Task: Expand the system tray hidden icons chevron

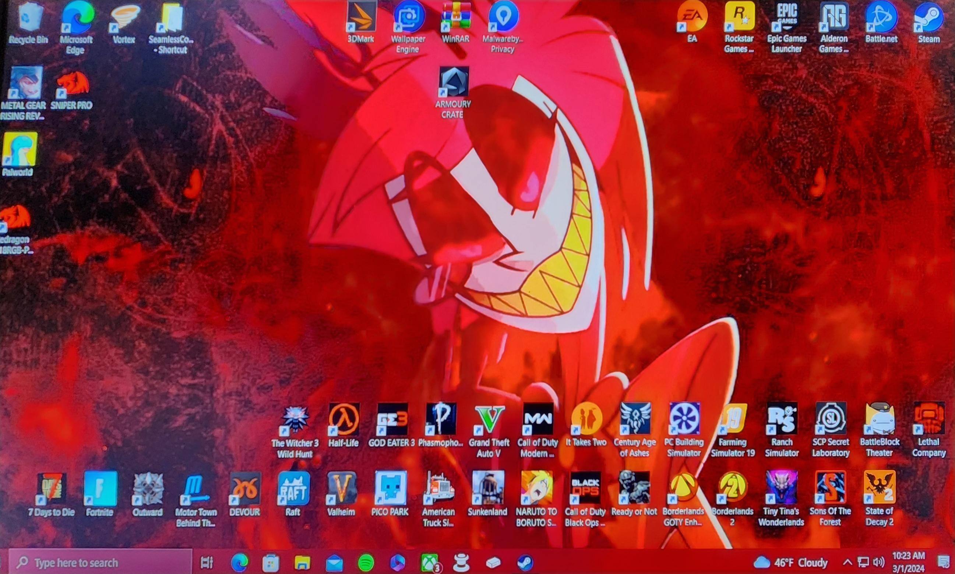Action: (847, 562)
